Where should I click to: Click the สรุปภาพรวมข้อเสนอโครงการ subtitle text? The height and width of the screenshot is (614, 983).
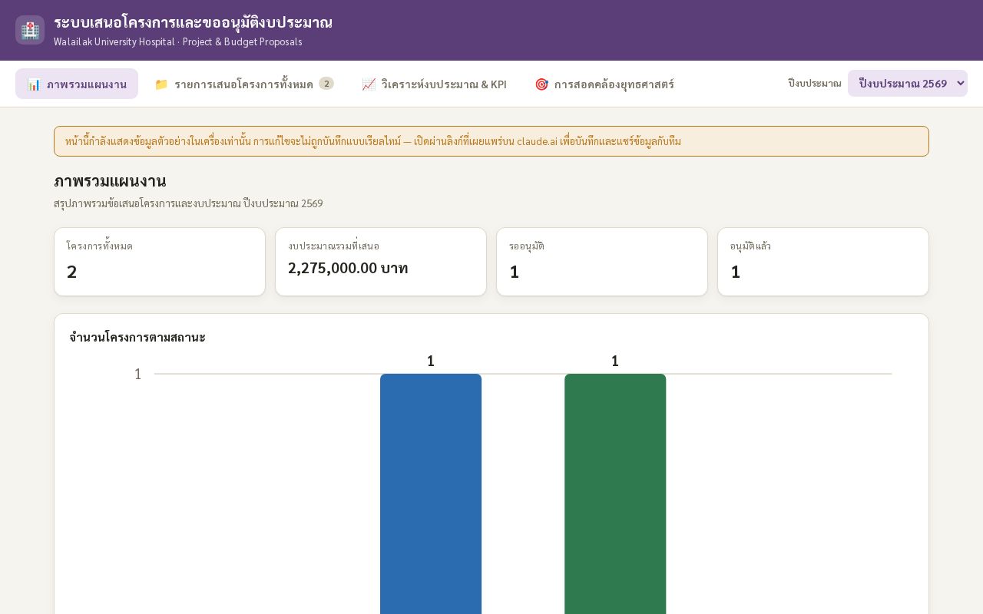tap(188, 203)
